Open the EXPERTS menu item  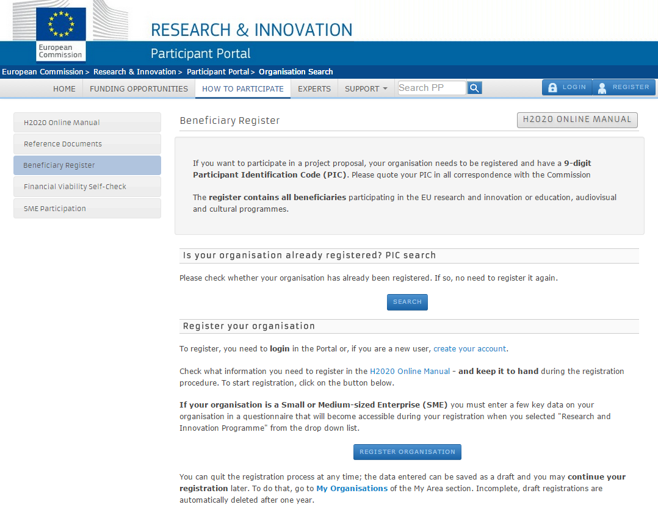pos(314,88)
